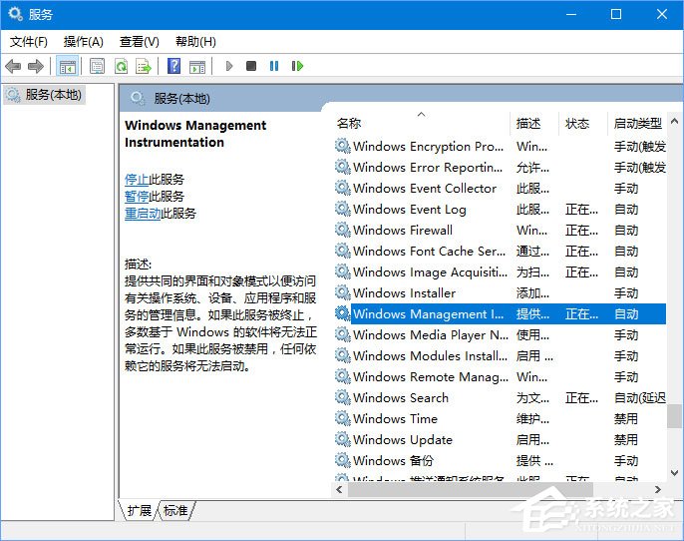684x541 pixels.
Task: Select the Windows Update service row
Action: click(x=403, y=439)
